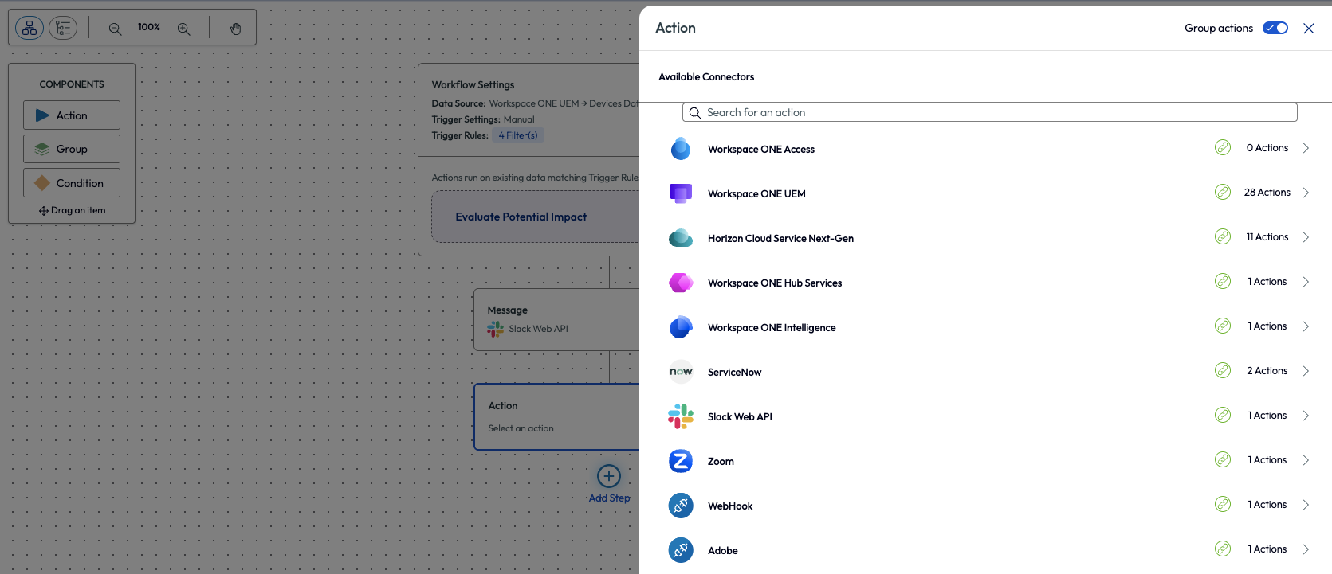The image size is (1332, 574).
Task: Expand Workspace ONE Hub Services chevron
Action: 1306,282
